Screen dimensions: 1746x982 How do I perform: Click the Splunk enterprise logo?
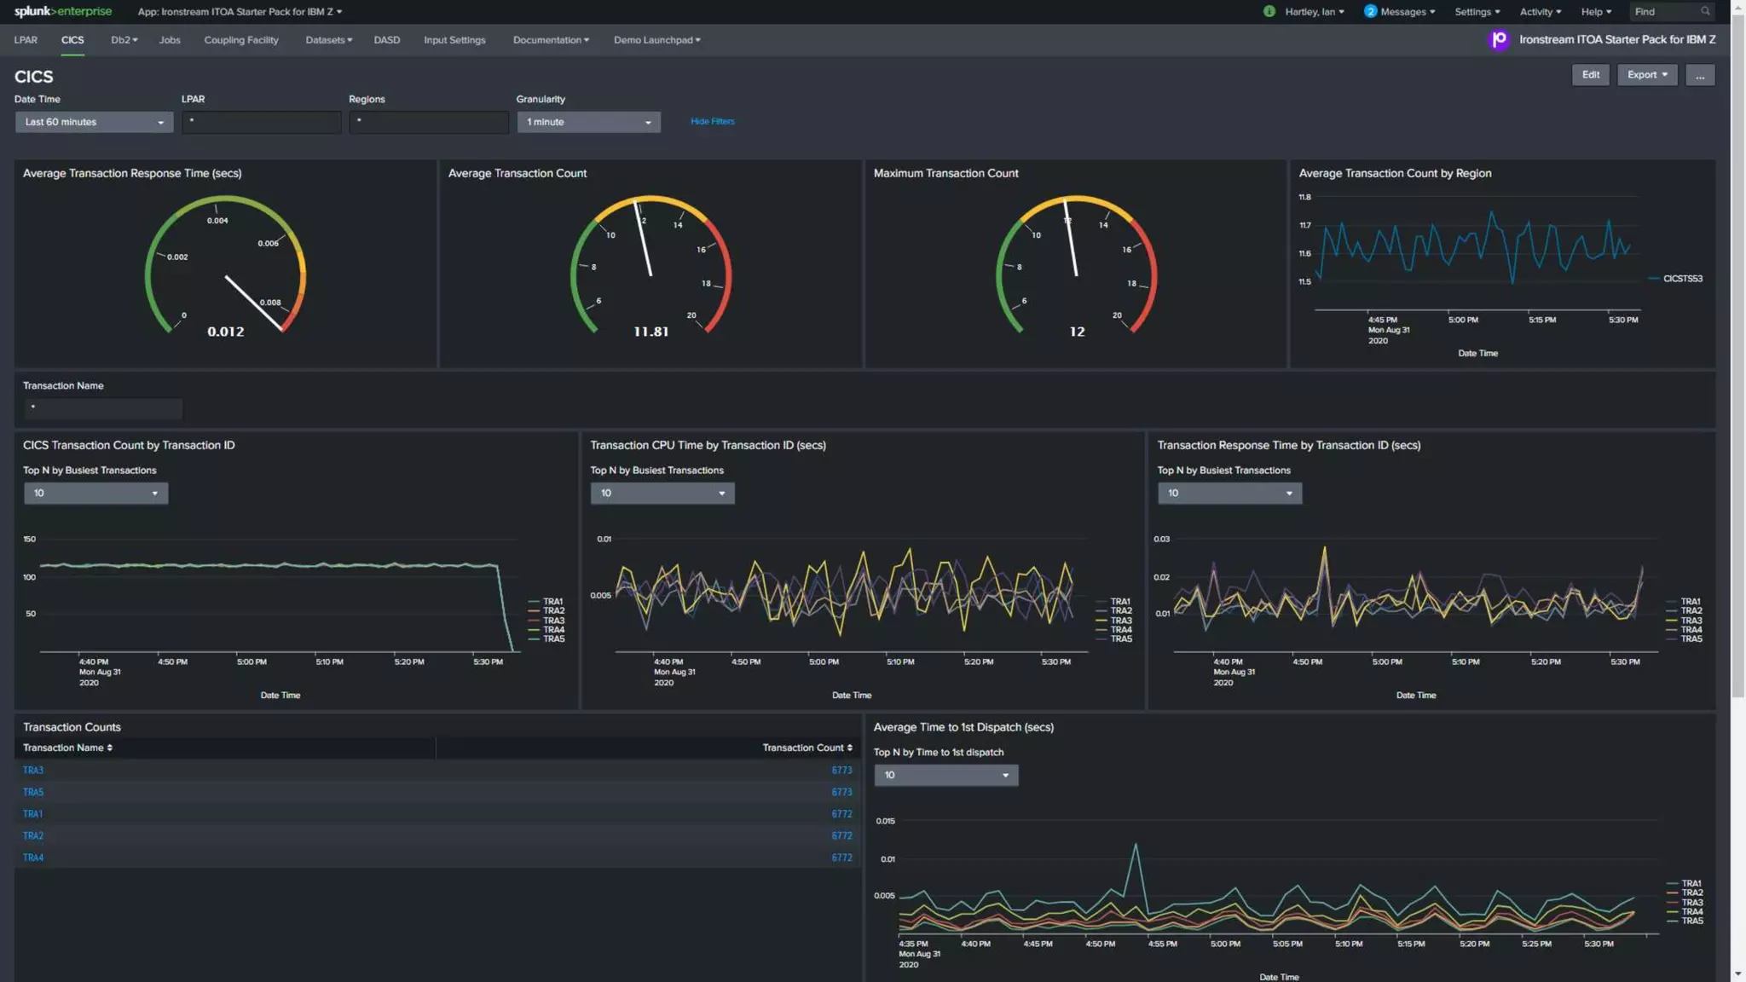62,11
